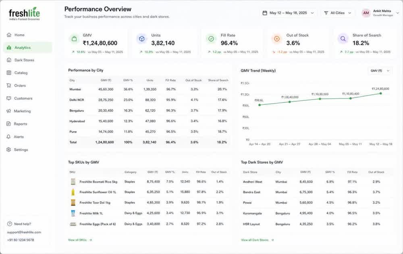Open the May 12 – May 18 date dropdown
Image resolution: width=403 pixels, height=254 pixels.
point(288,13)
